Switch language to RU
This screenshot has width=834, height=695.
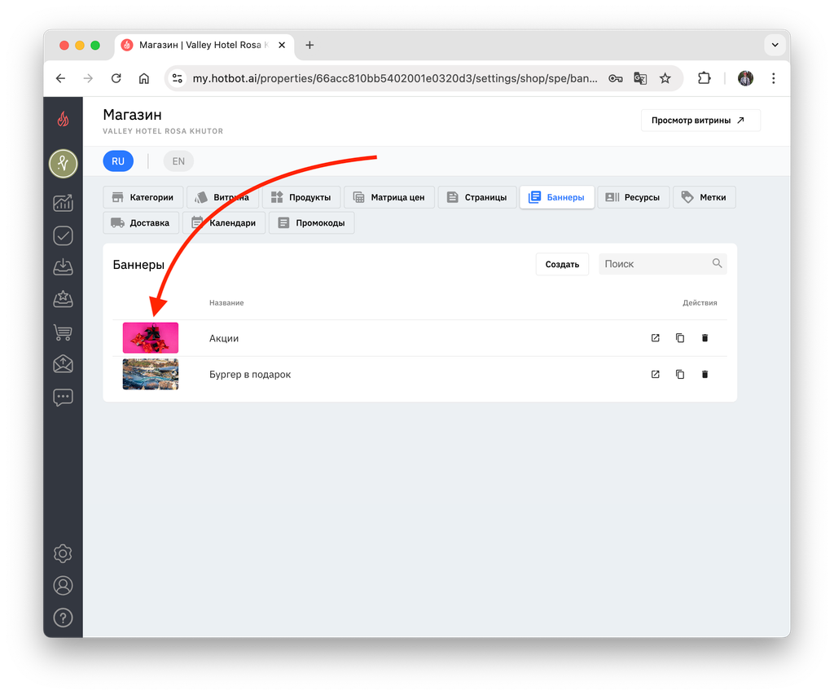point(118,161)
